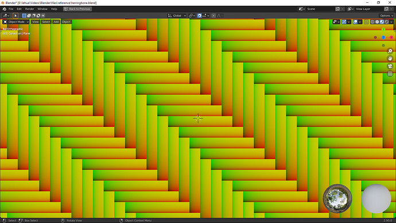Toggle the viewport gizmos icon
The width and height of the screenshot is (396, 223).
click(x=344, y=22)
